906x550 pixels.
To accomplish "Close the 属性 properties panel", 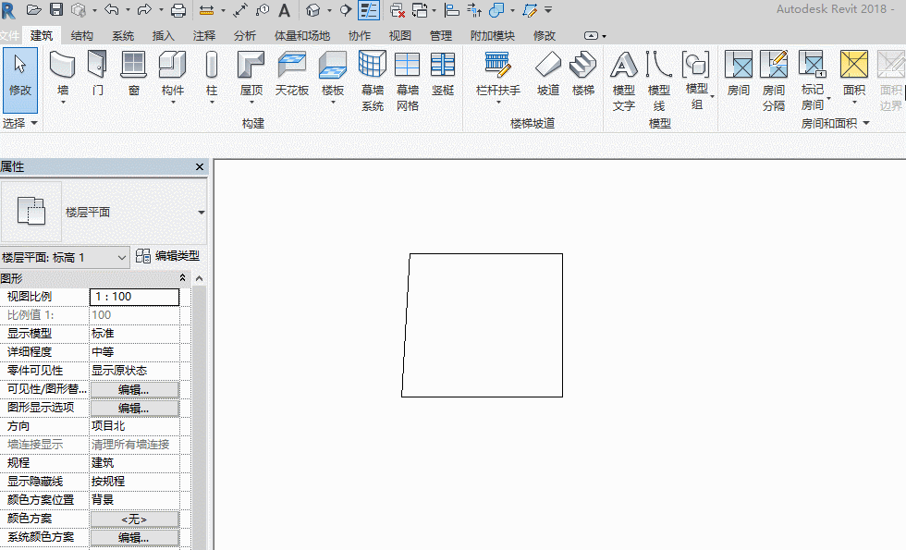I will 200,167.
